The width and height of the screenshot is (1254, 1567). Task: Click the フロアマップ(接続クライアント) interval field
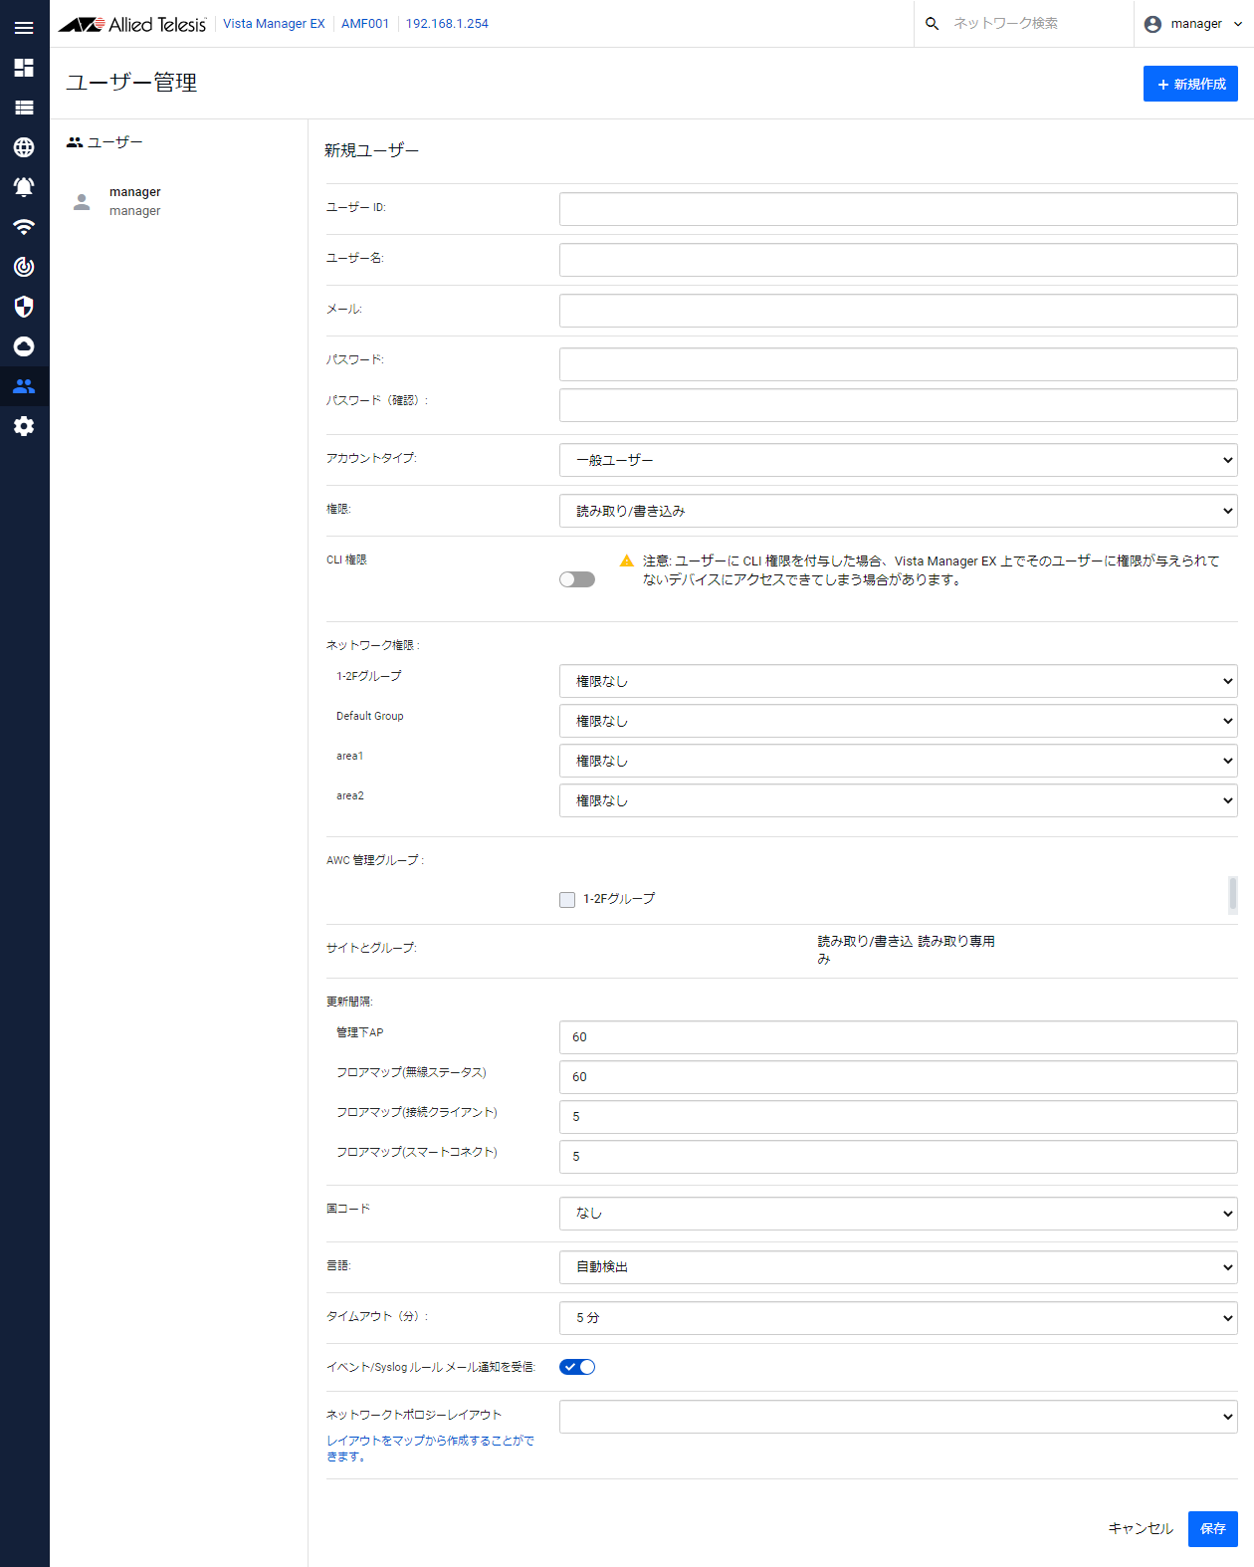click(899, 1116)
